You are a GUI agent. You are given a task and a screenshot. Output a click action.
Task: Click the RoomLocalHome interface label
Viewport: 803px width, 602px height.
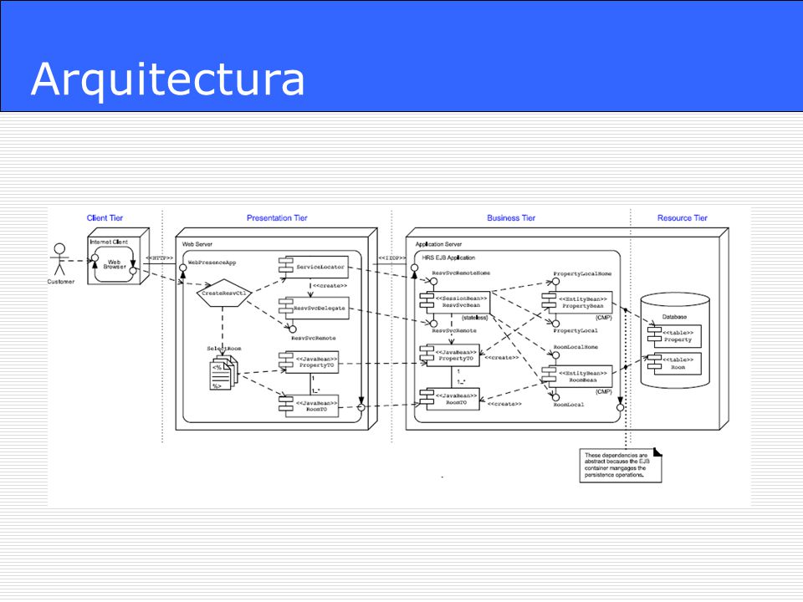[x=575, y=346]
